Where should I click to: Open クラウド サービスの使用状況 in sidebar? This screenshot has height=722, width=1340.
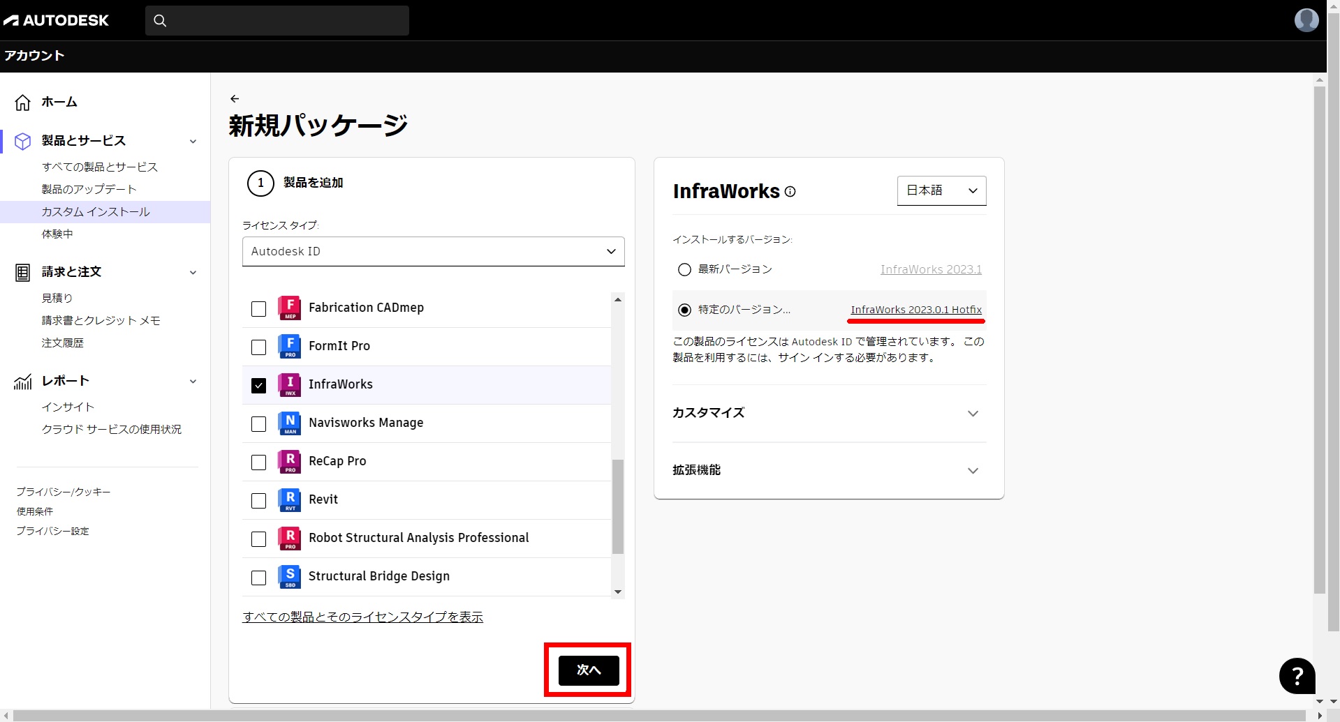[112, 429]
